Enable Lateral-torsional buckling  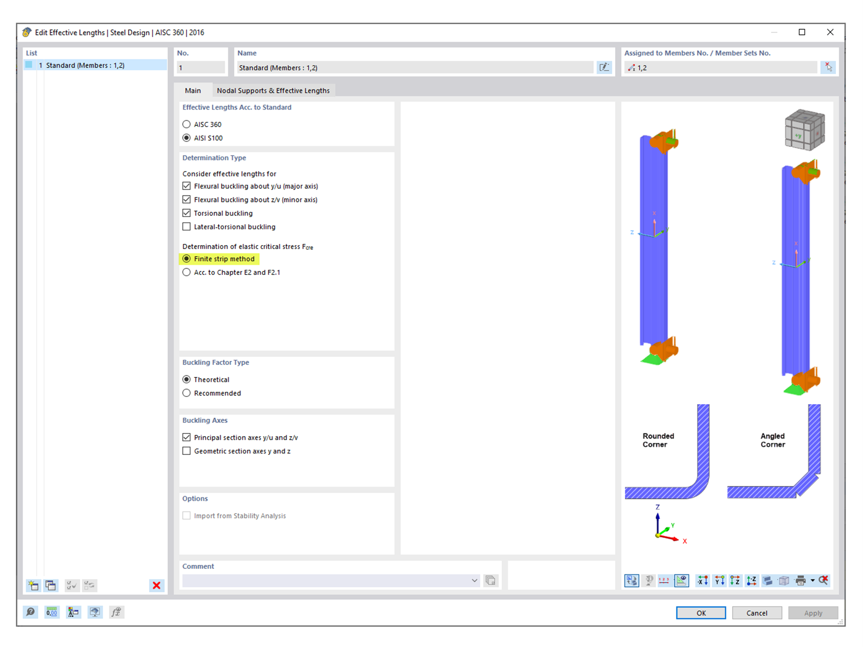[x=186, y=226]
